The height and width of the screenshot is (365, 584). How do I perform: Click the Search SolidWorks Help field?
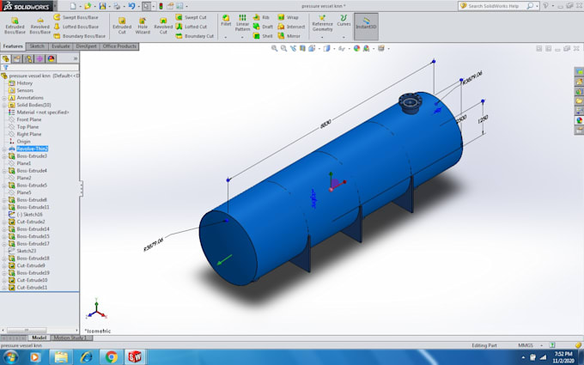tap(493, 6)
